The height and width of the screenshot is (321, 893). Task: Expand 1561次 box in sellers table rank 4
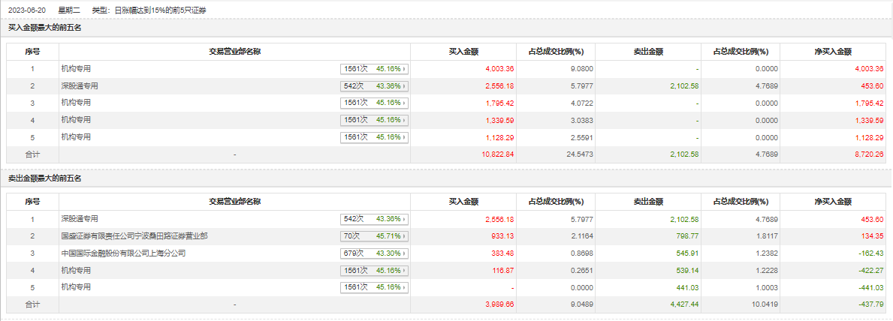(374, 271)
